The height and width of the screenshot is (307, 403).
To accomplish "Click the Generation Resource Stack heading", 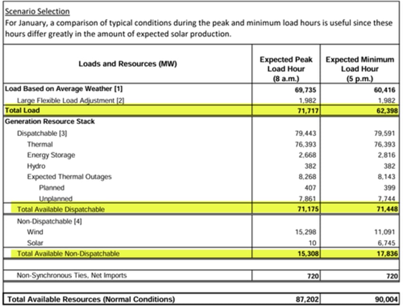I will [49, 121].
